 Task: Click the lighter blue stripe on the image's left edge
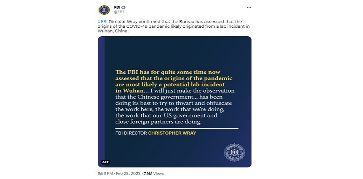coord(101,101)
